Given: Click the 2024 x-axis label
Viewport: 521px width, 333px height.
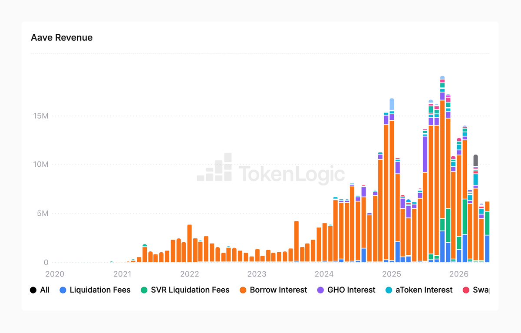Looking at the screenshot, I should coord(324,274).
